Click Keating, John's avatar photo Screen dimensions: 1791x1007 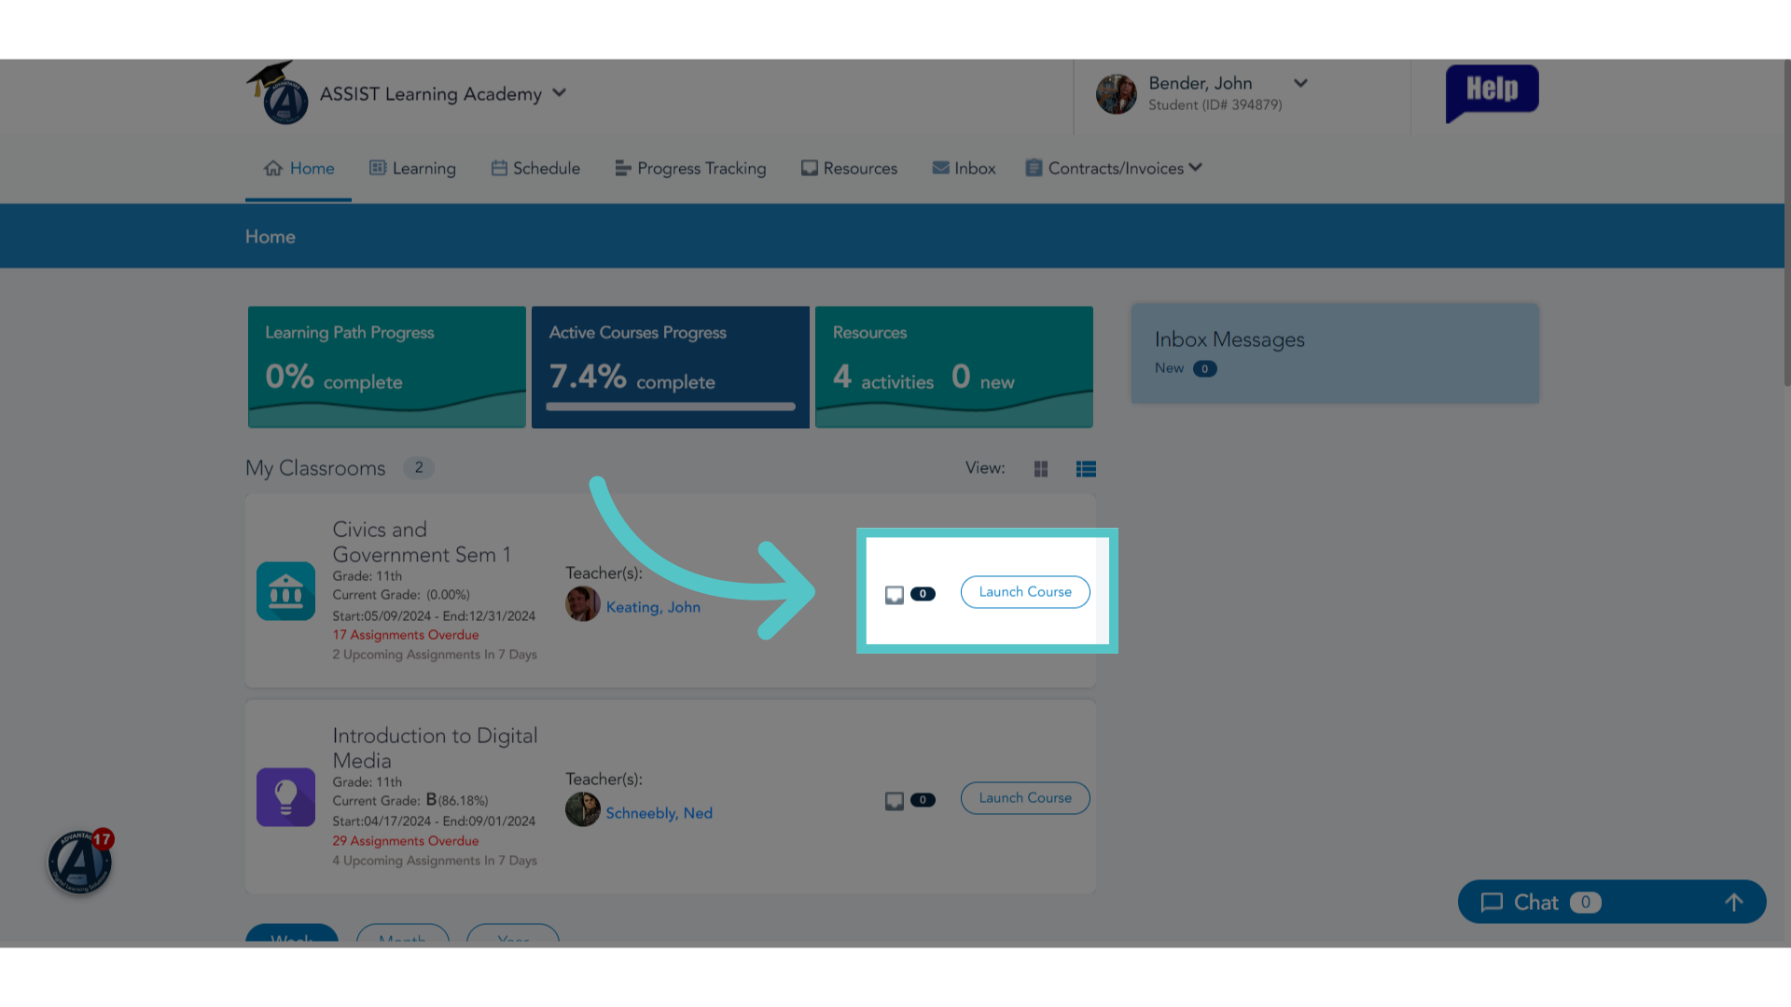583,604
